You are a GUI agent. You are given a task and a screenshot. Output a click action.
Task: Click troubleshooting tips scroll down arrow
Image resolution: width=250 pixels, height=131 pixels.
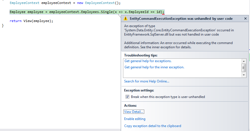244,75
